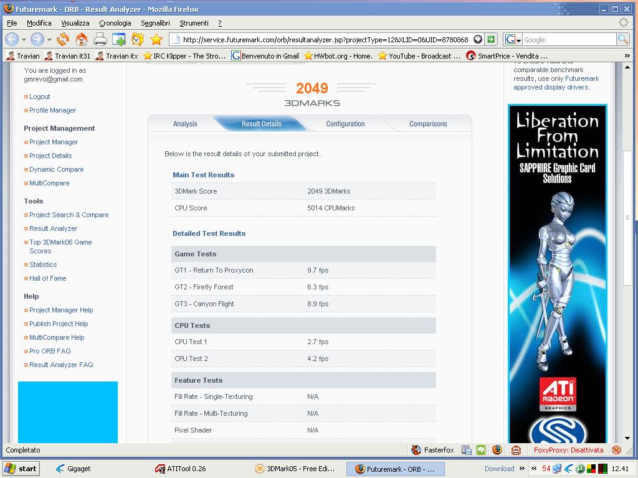This screenshot has height=478, width=638.
Task: Open the Back history dropdown arrow
Action: point(24,40)
